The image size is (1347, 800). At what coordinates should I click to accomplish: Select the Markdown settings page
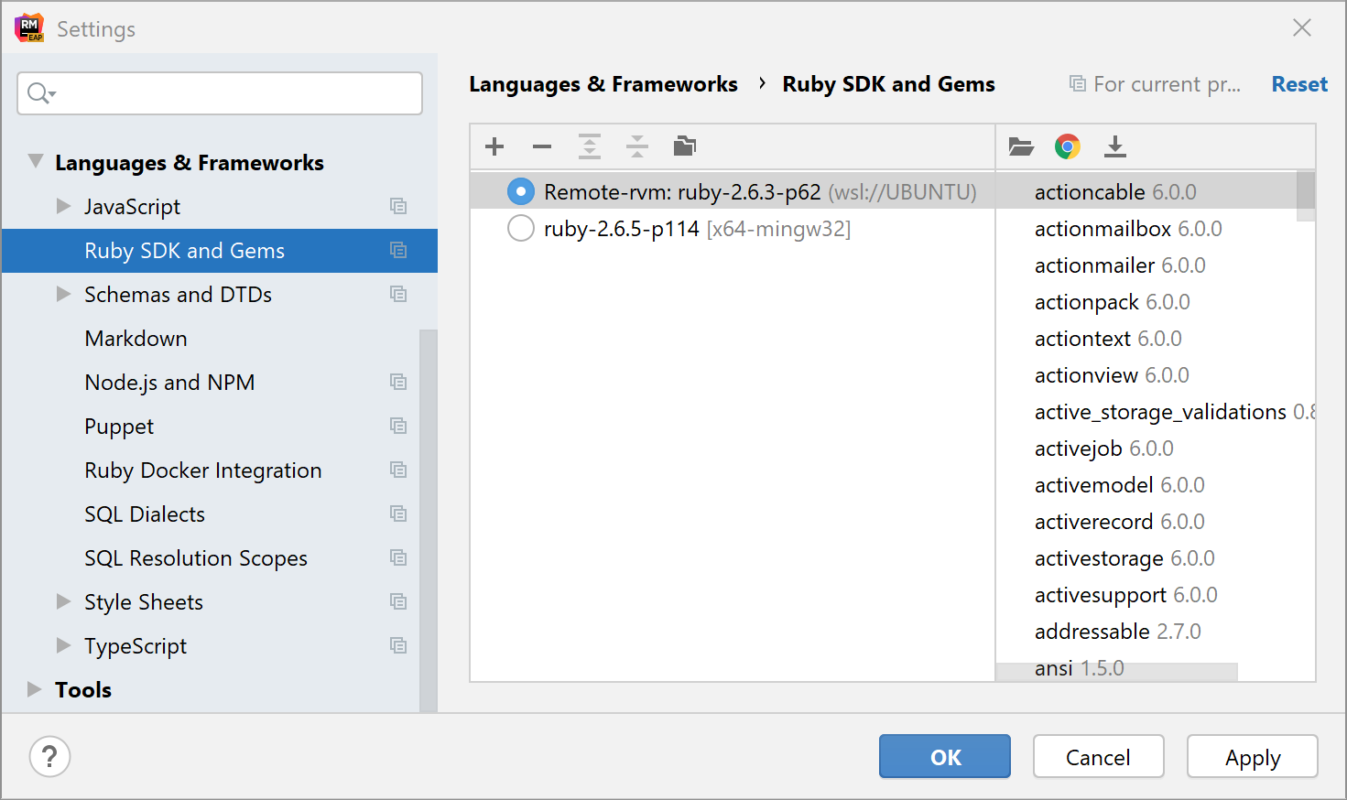tap(136, 338)
